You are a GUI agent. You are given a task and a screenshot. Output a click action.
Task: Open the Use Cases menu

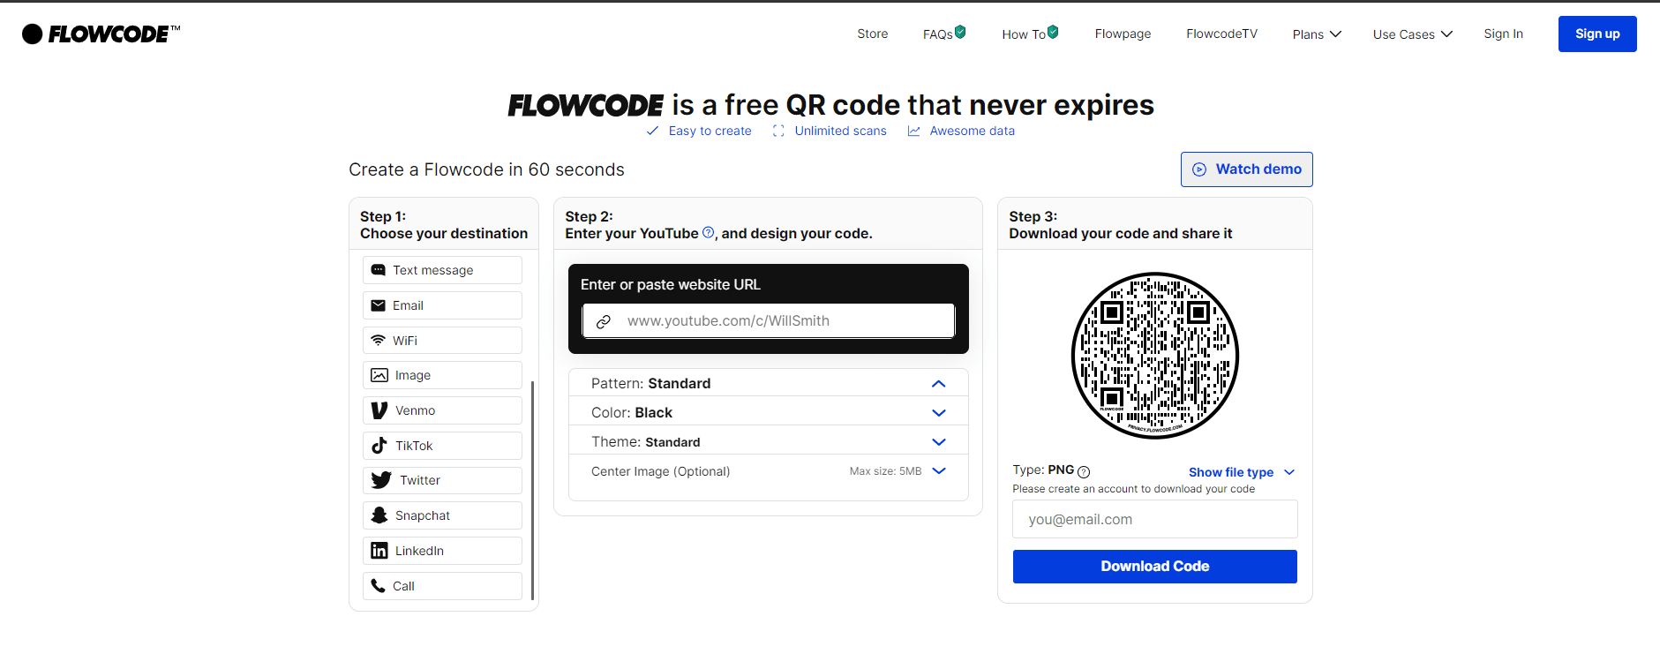(x=1411, y=34)
